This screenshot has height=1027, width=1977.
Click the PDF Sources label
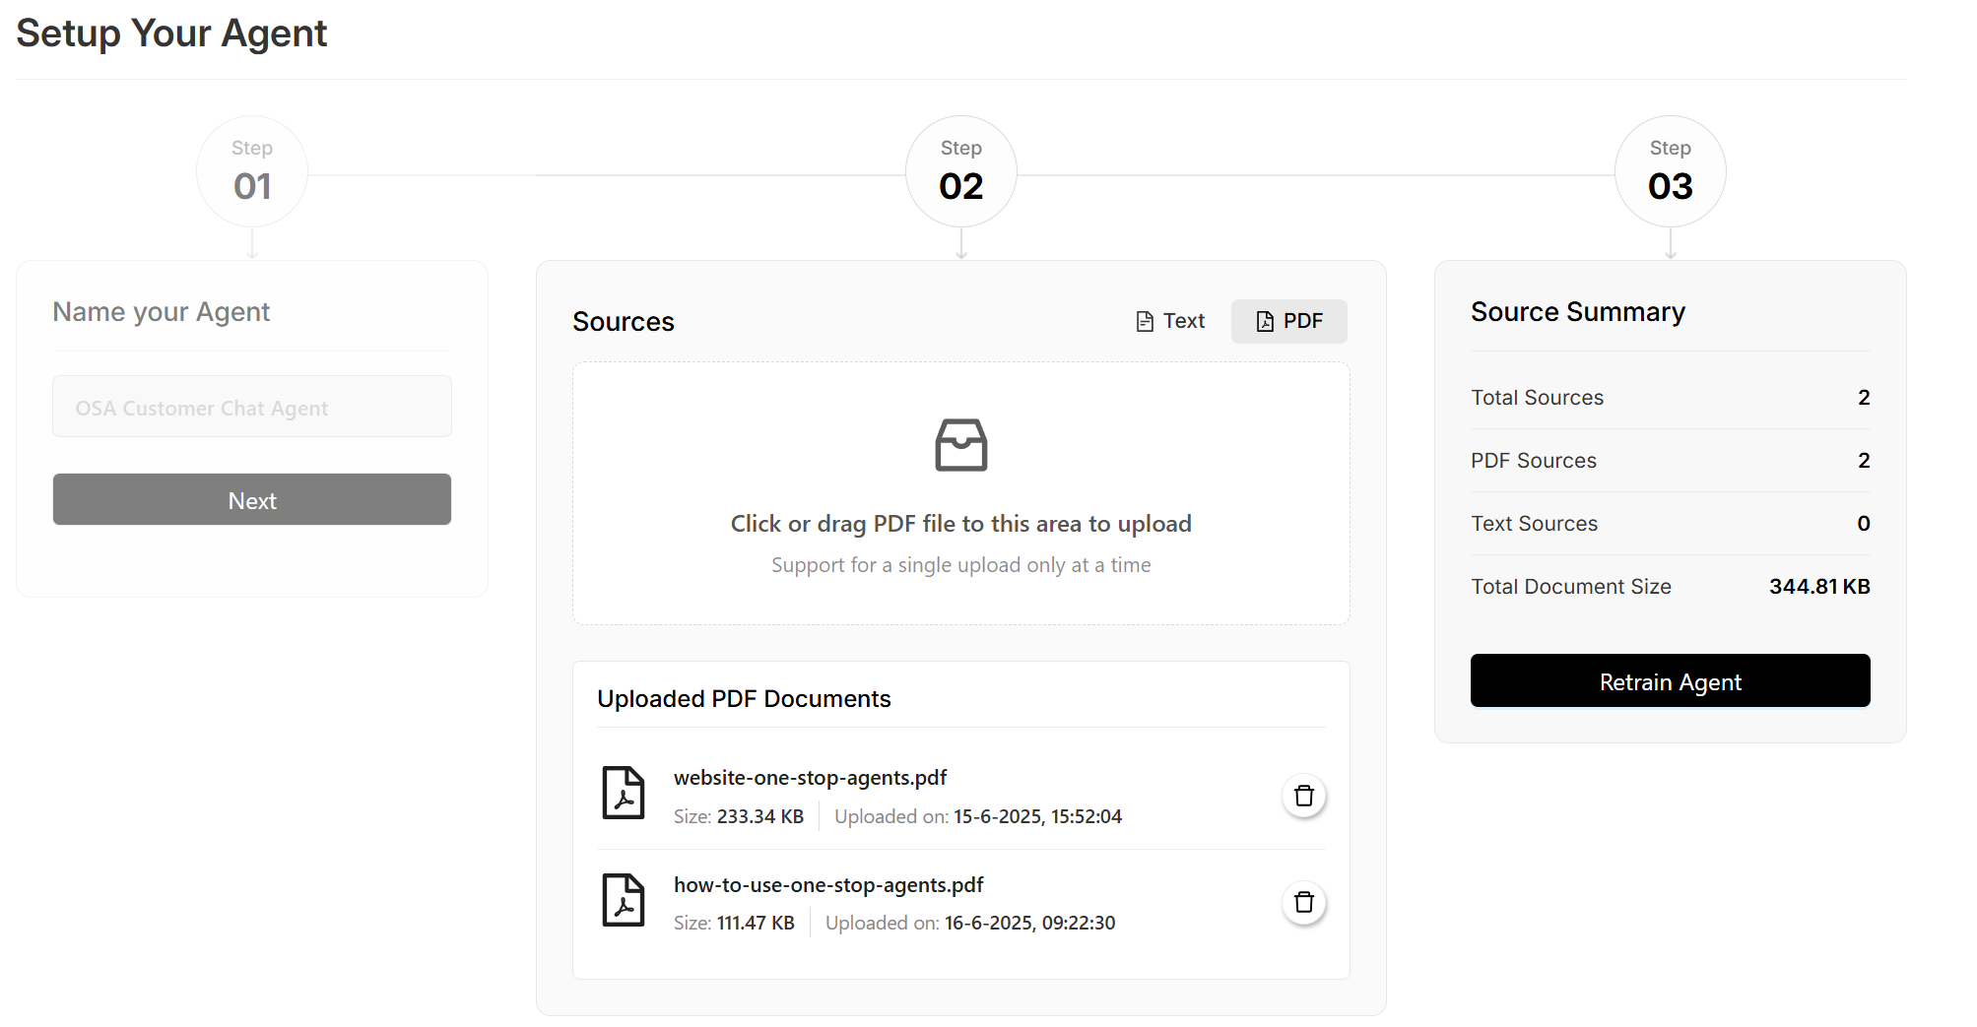click(1534, 461)
